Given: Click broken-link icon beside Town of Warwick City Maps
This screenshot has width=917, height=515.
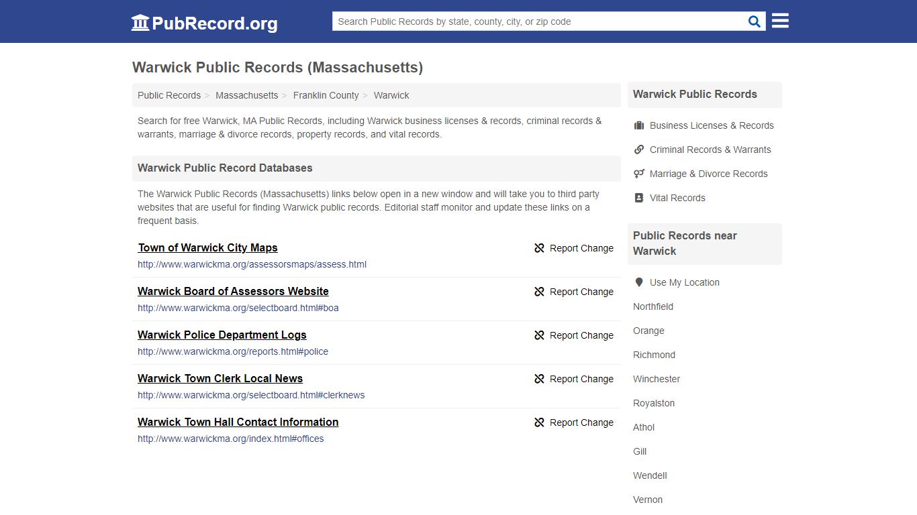Looking at the screenshot, I should point(539,248).
